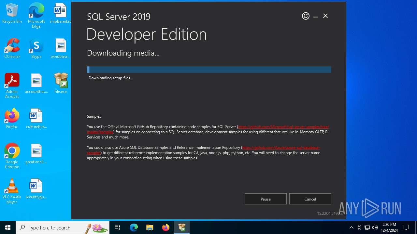Open the accounthas... image file
The height and width of the screenshot is (234, 417).
(36, 84)
